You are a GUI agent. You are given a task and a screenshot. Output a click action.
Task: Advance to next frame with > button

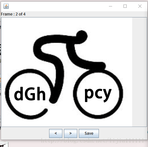pos(70,133)
